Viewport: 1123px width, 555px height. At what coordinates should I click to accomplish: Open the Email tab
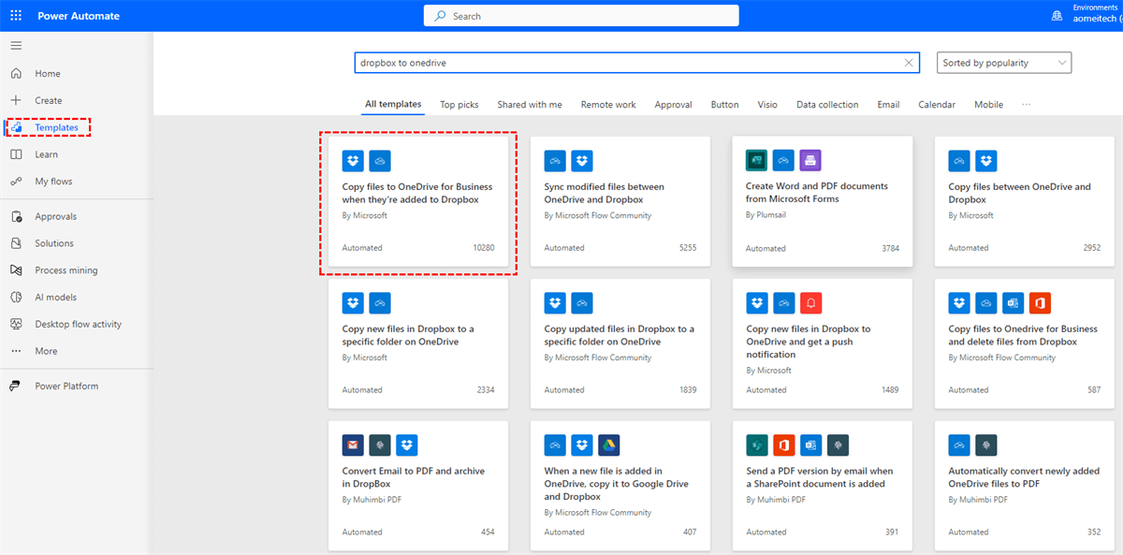[x=888, y=105]
